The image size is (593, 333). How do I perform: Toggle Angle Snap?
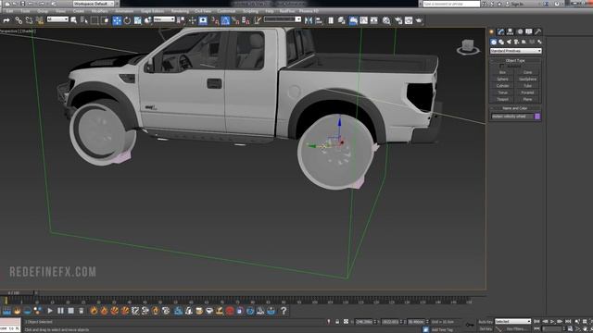point(225,20)
